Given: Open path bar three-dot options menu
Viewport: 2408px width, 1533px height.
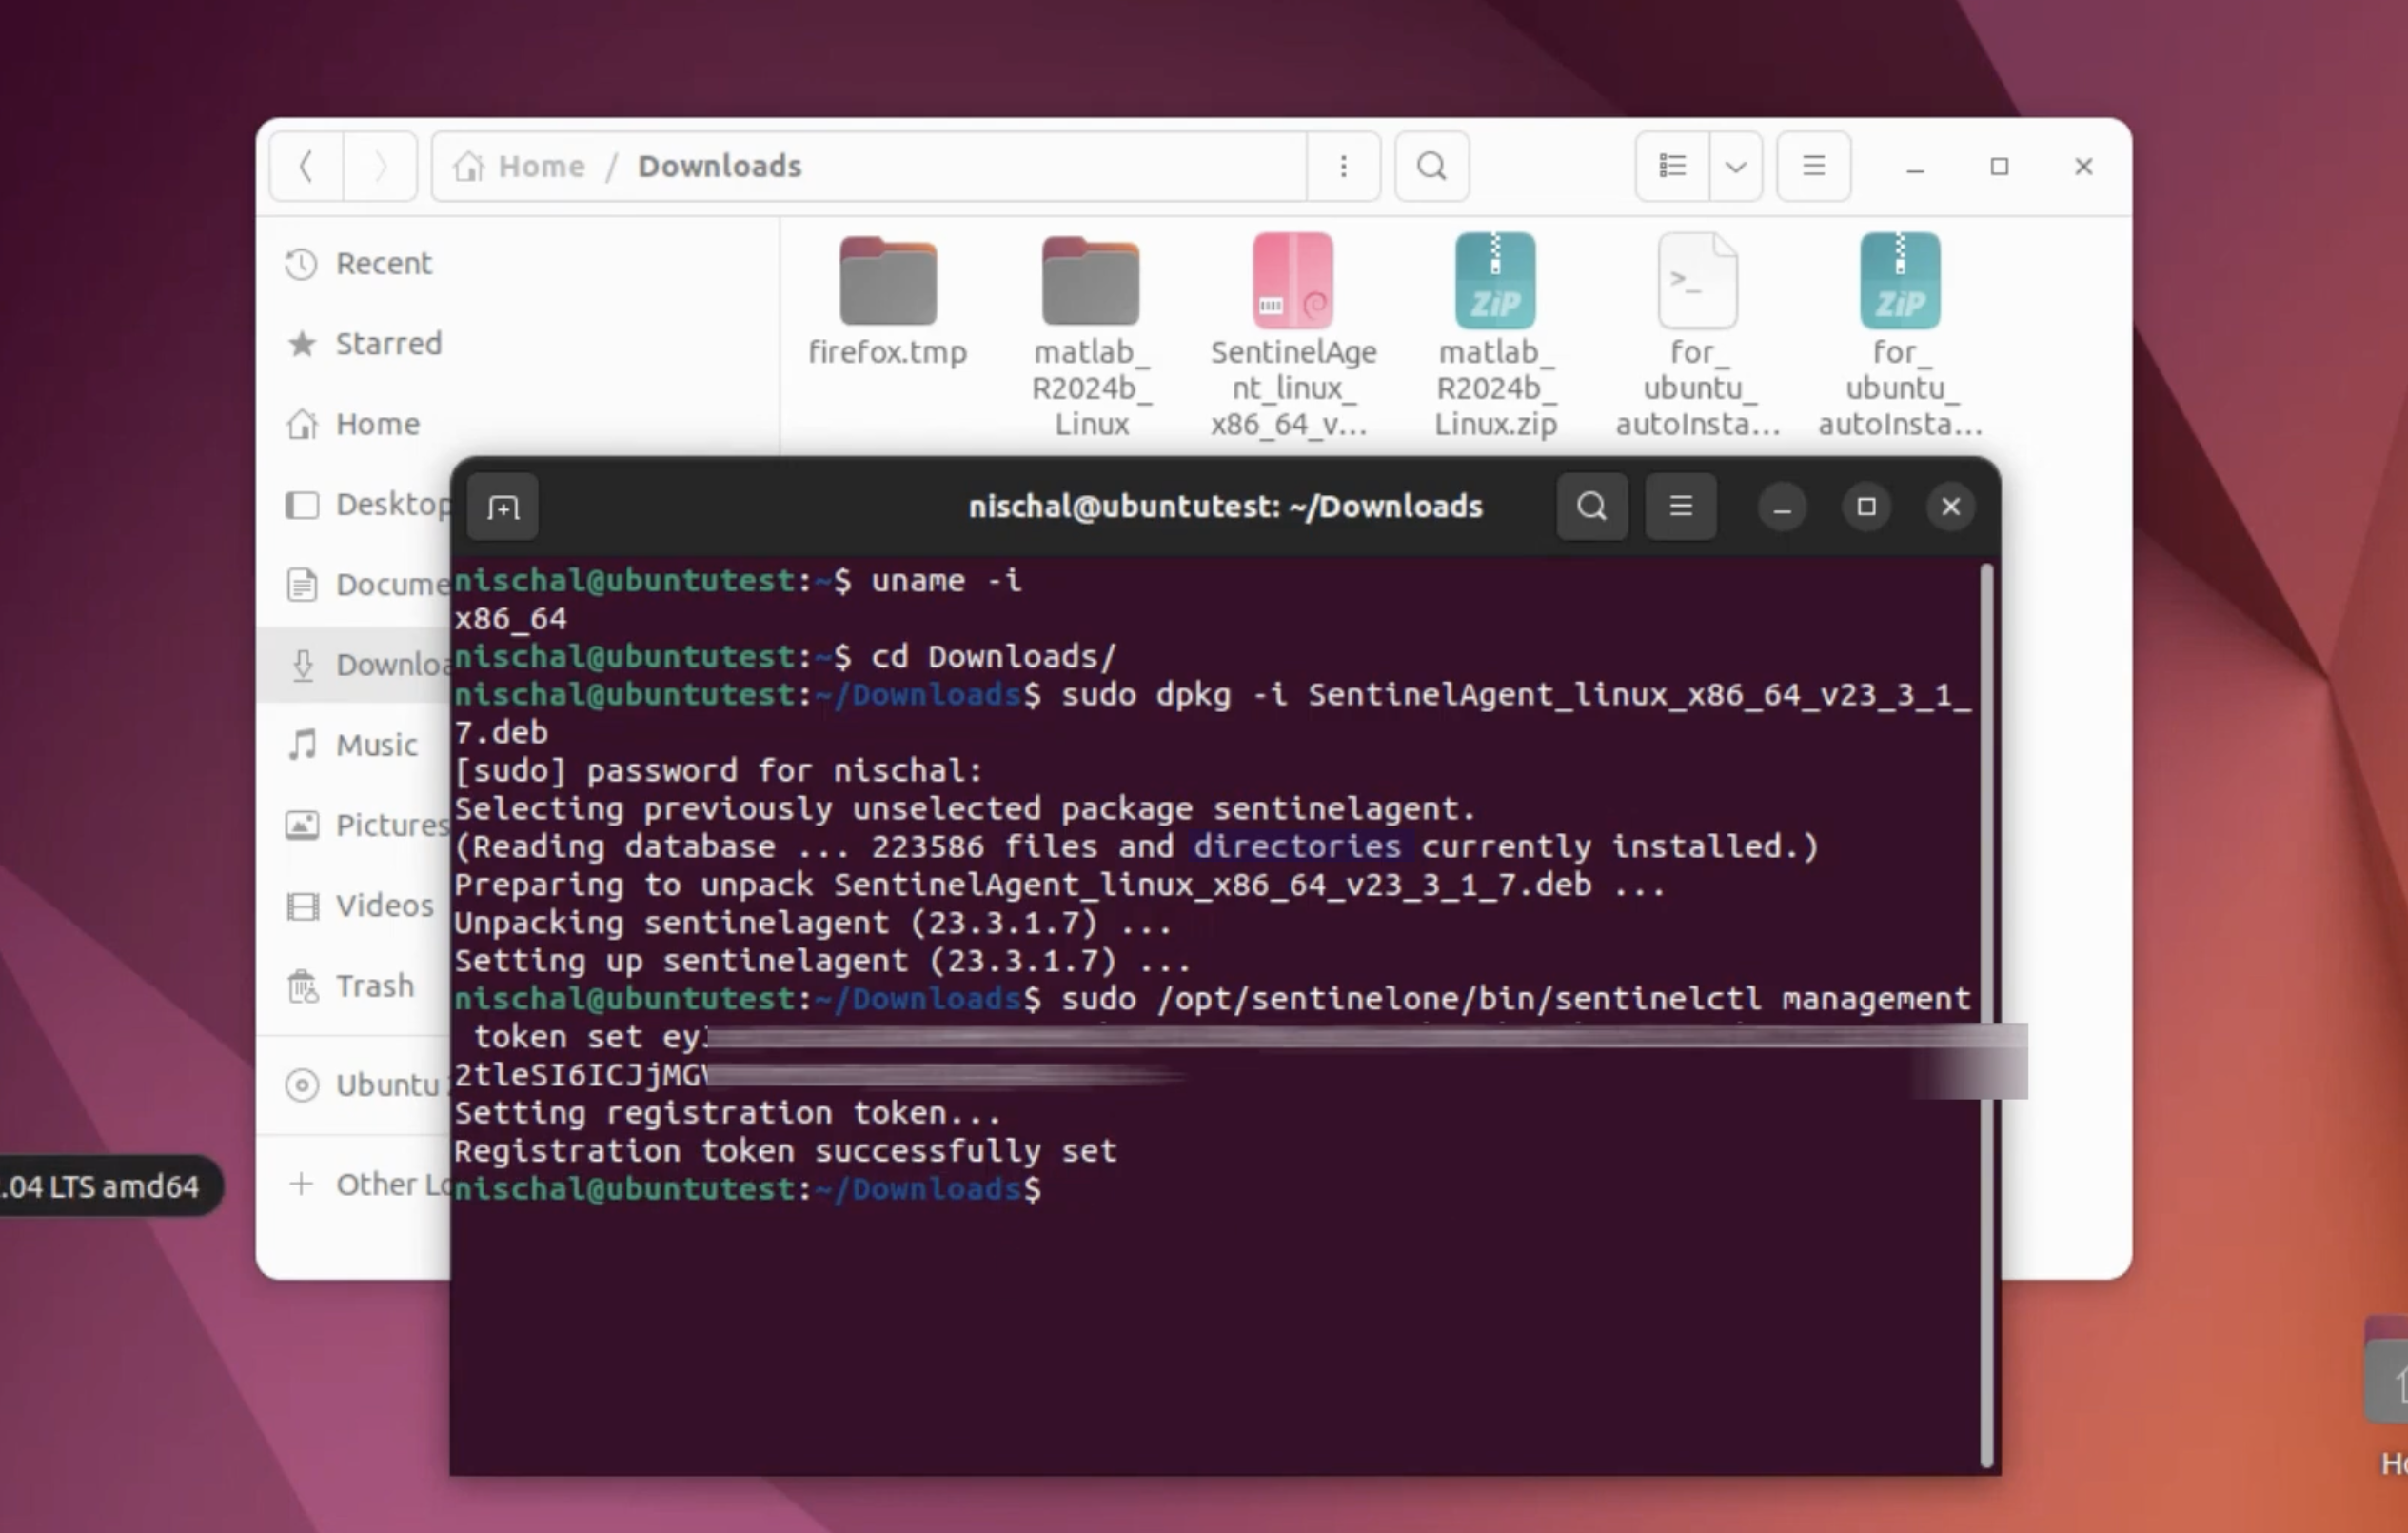Looking at the screenshot, I should pyautogui.click(x=1343, y=166).
